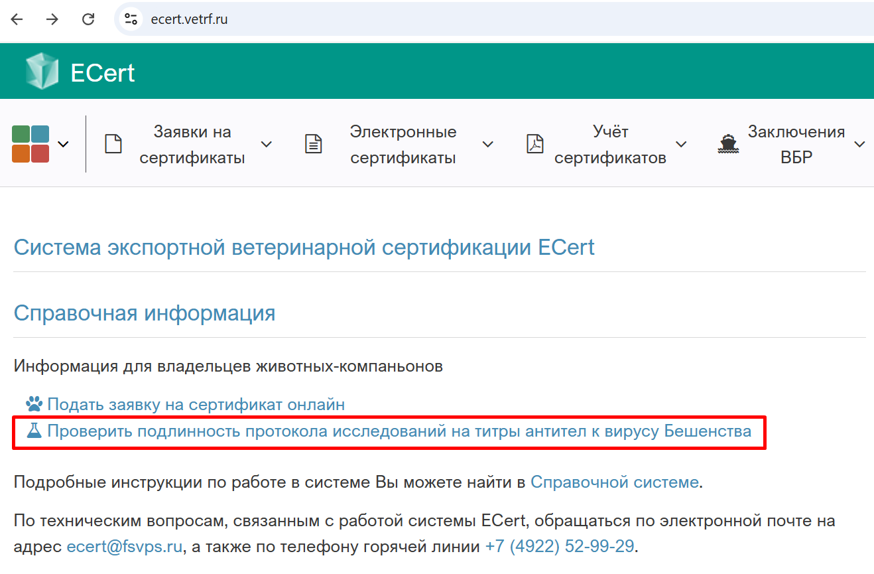874x574 pixels.
Task: Click the ECert cube logo icon
Action: (x=42, y=72)
